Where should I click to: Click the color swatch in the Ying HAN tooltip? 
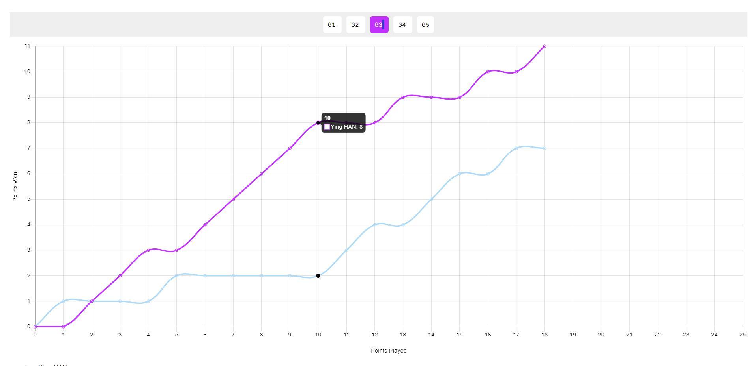point(327,127)
